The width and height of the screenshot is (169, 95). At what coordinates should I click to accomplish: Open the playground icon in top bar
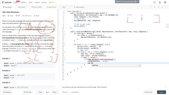155,2
